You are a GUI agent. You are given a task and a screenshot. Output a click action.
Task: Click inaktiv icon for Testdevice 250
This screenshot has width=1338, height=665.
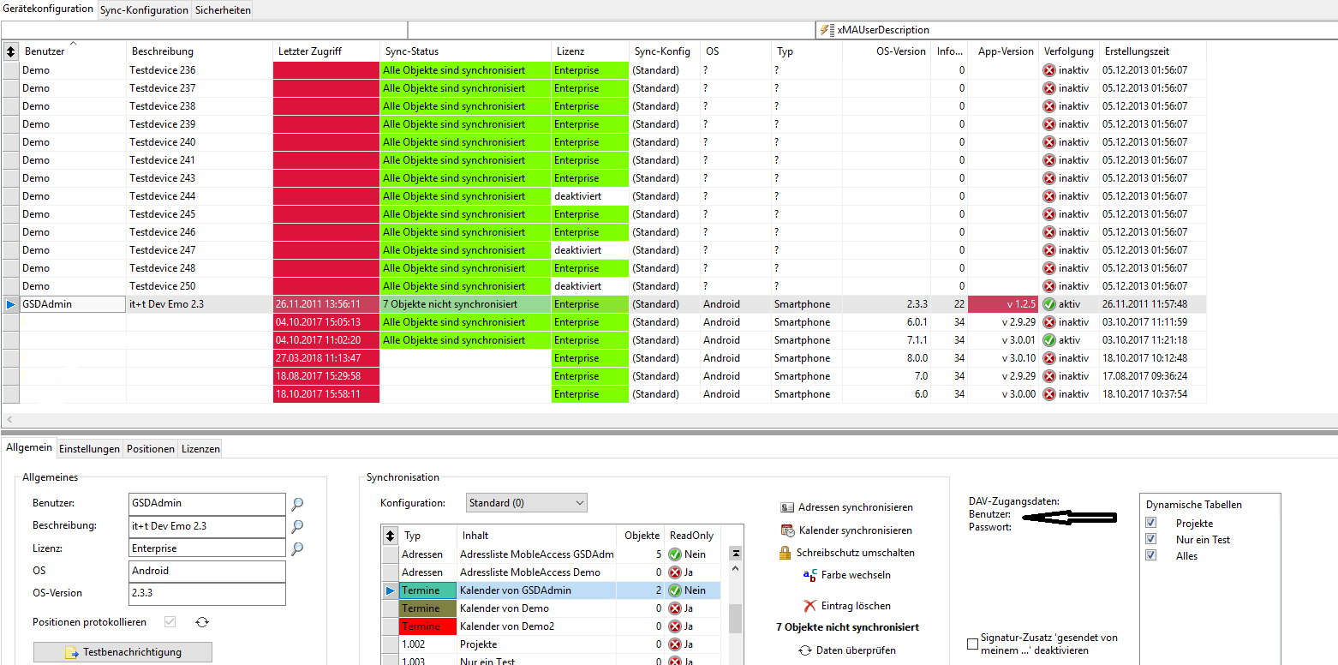click(1049, 286)
